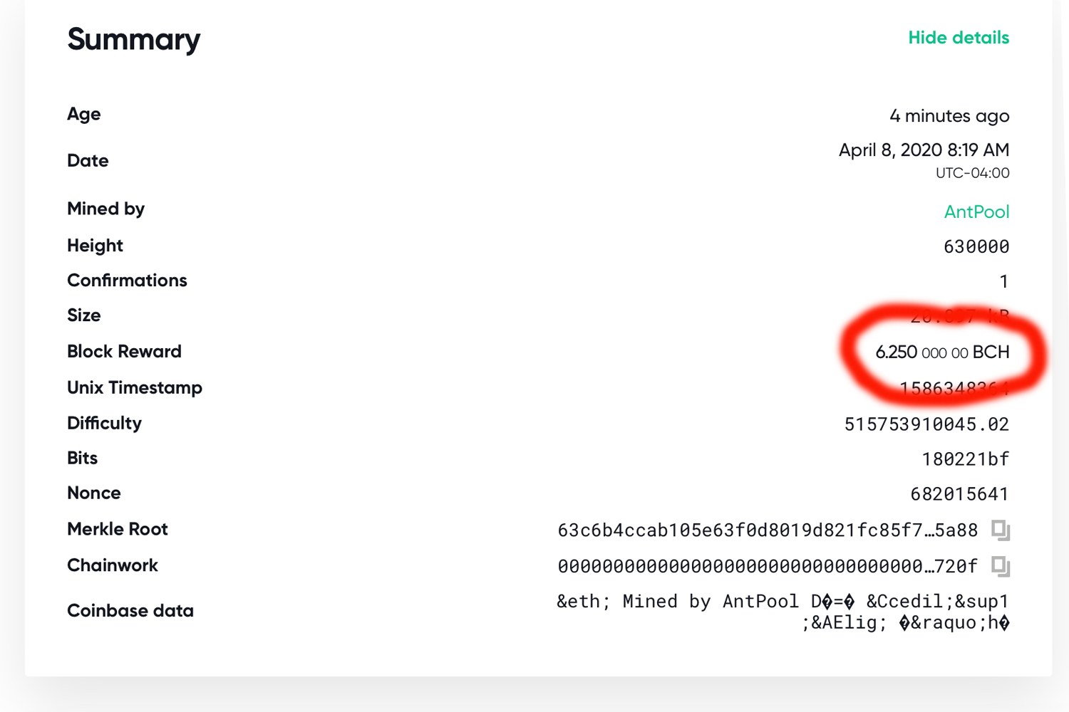Image resolution: width=1069 pixels, height=712 pixels.
Task: Copy the Merkle Root hash
Action: click(x=1001, y=530)
